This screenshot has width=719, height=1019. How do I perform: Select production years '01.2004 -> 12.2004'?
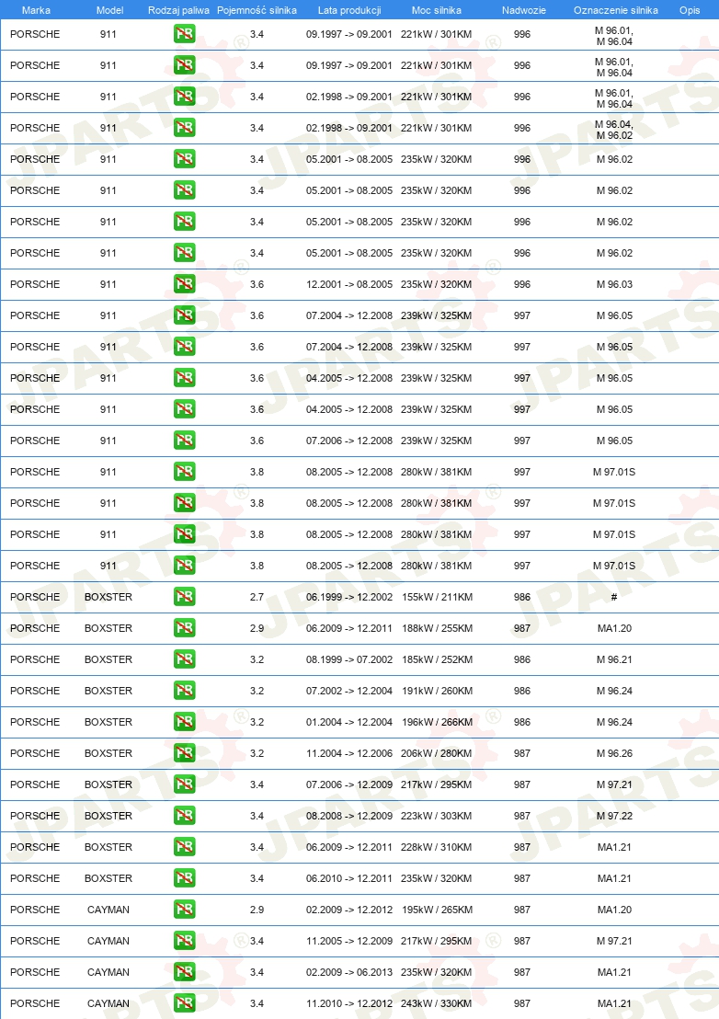click(x=349, y=721)
